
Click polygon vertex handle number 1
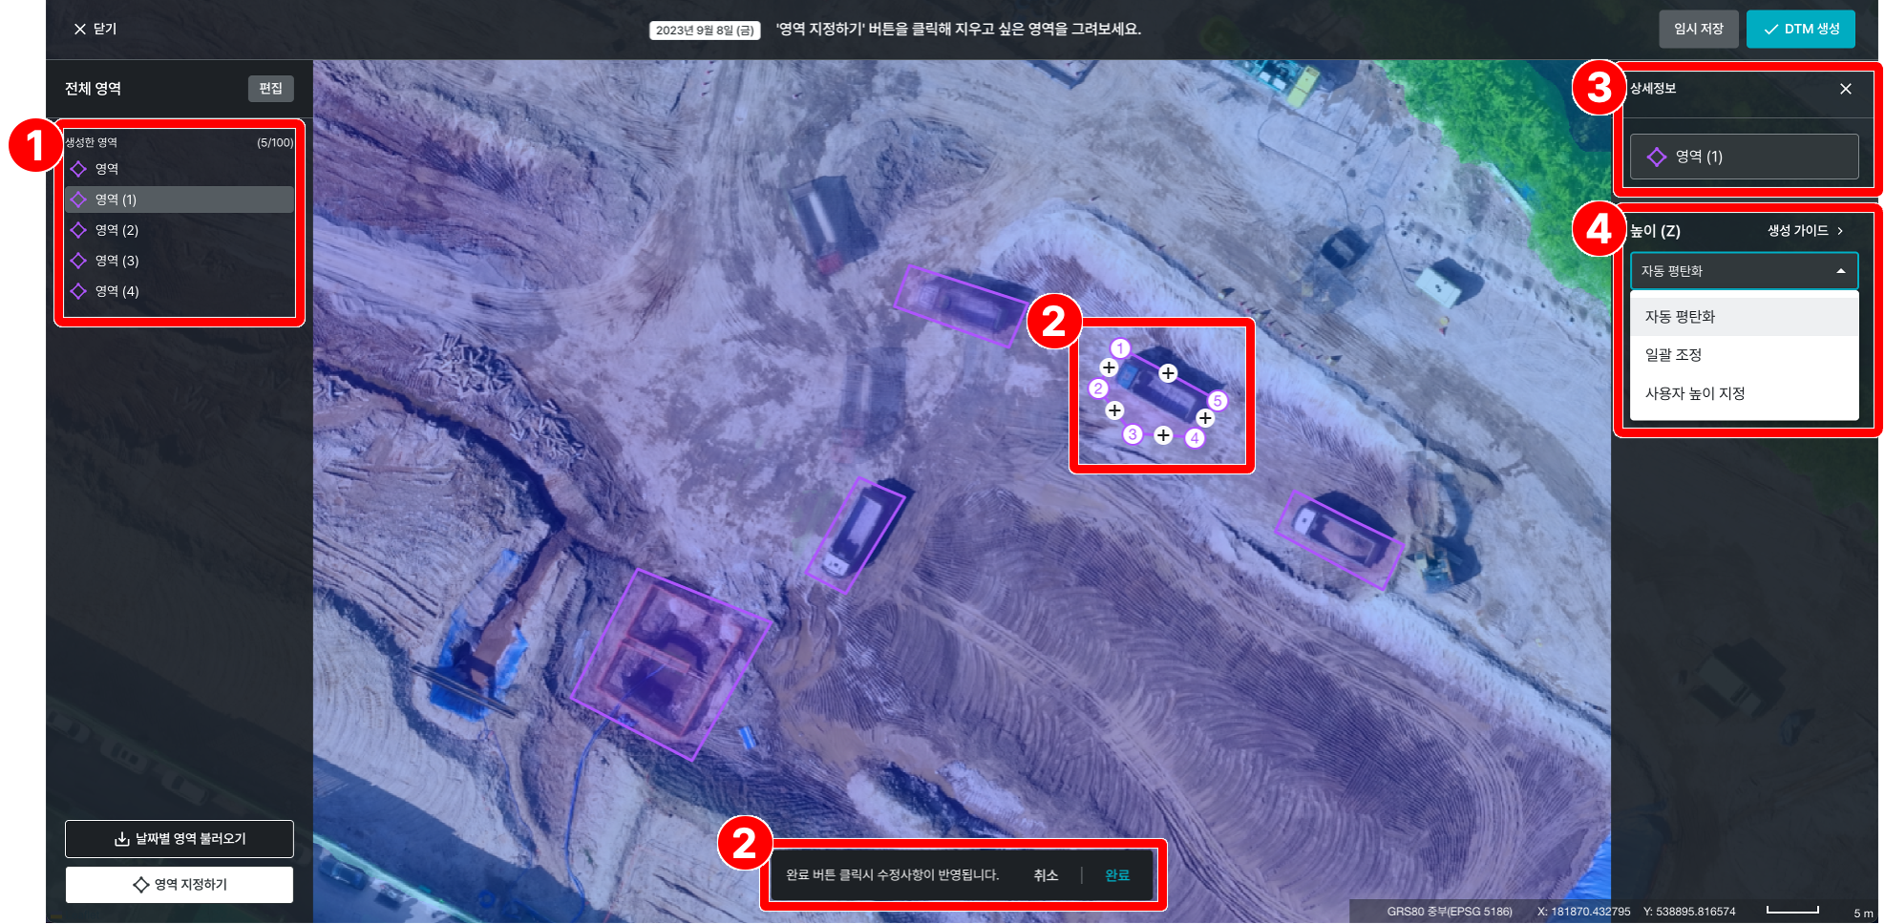(x=1120, y=348)
